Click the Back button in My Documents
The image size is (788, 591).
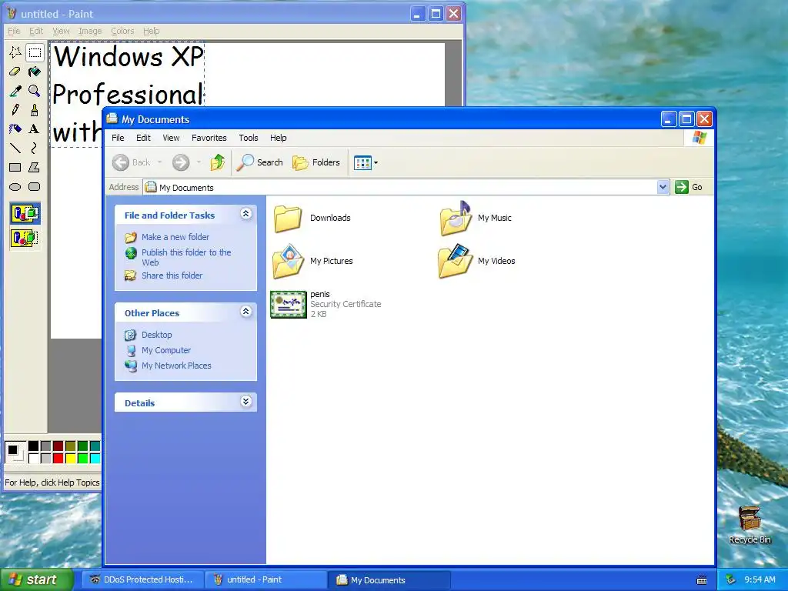(x=131, y=162)
